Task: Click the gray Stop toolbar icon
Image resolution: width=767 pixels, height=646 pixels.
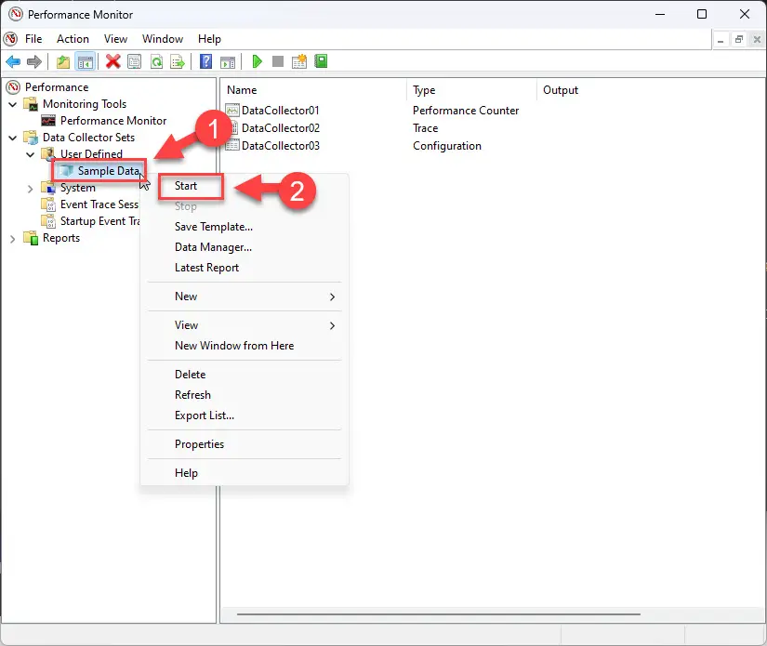Action: 278,61
